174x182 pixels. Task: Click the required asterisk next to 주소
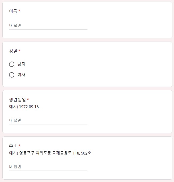[x=19, y=146]
